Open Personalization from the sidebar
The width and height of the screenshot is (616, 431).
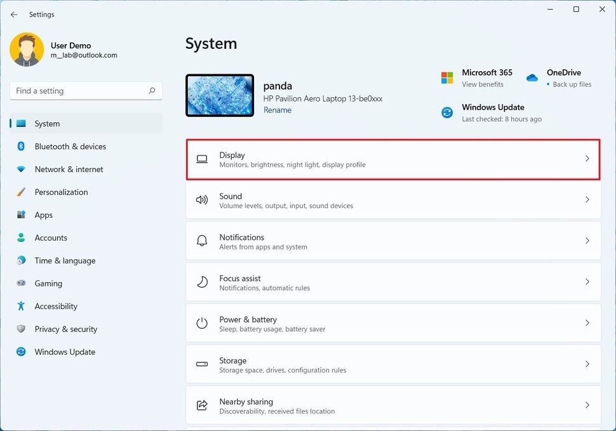[x=62, y=192]
